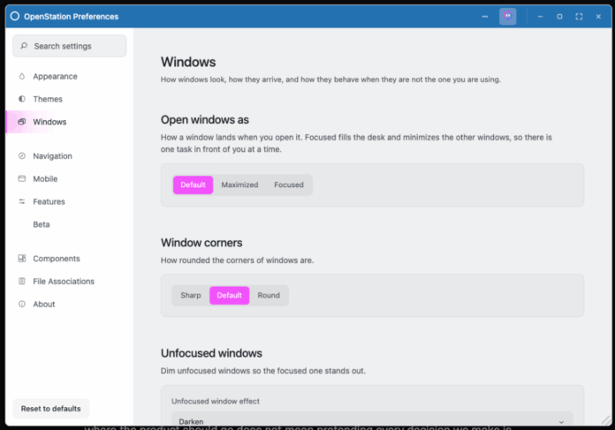Open the Components settings section
The image size is (615, 430).
pyautogui.click(x=70, y=259)
